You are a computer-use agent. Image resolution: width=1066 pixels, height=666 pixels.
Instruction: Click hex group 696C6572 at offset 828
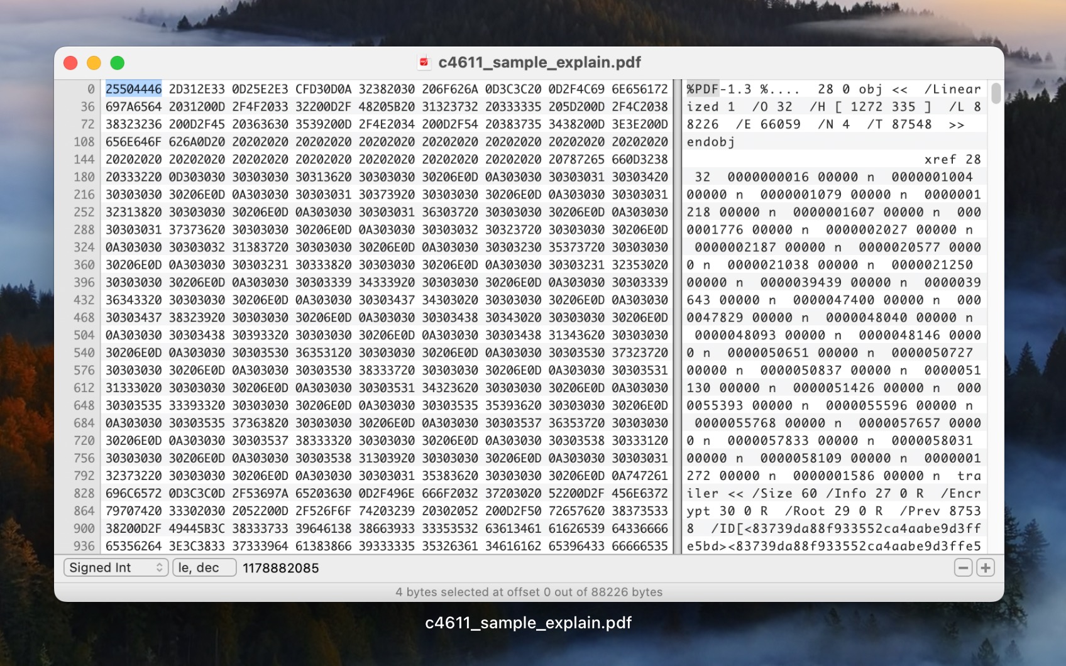133,494
